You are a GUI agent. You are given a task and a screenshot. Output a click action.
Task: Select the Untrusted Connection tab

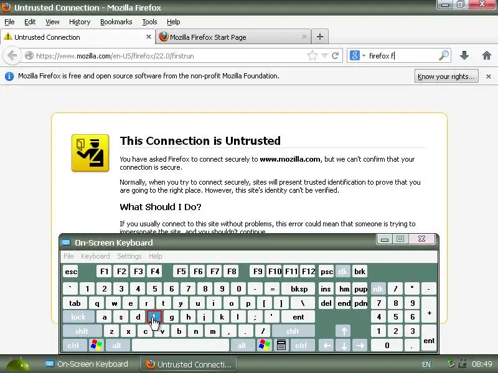(x=77, y=37)
